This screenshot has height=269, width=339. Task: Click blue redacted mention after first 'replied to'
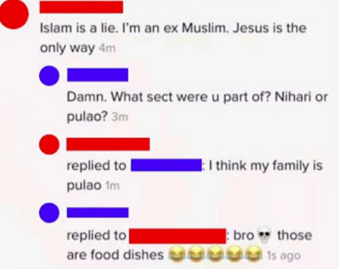coord(166,165)
